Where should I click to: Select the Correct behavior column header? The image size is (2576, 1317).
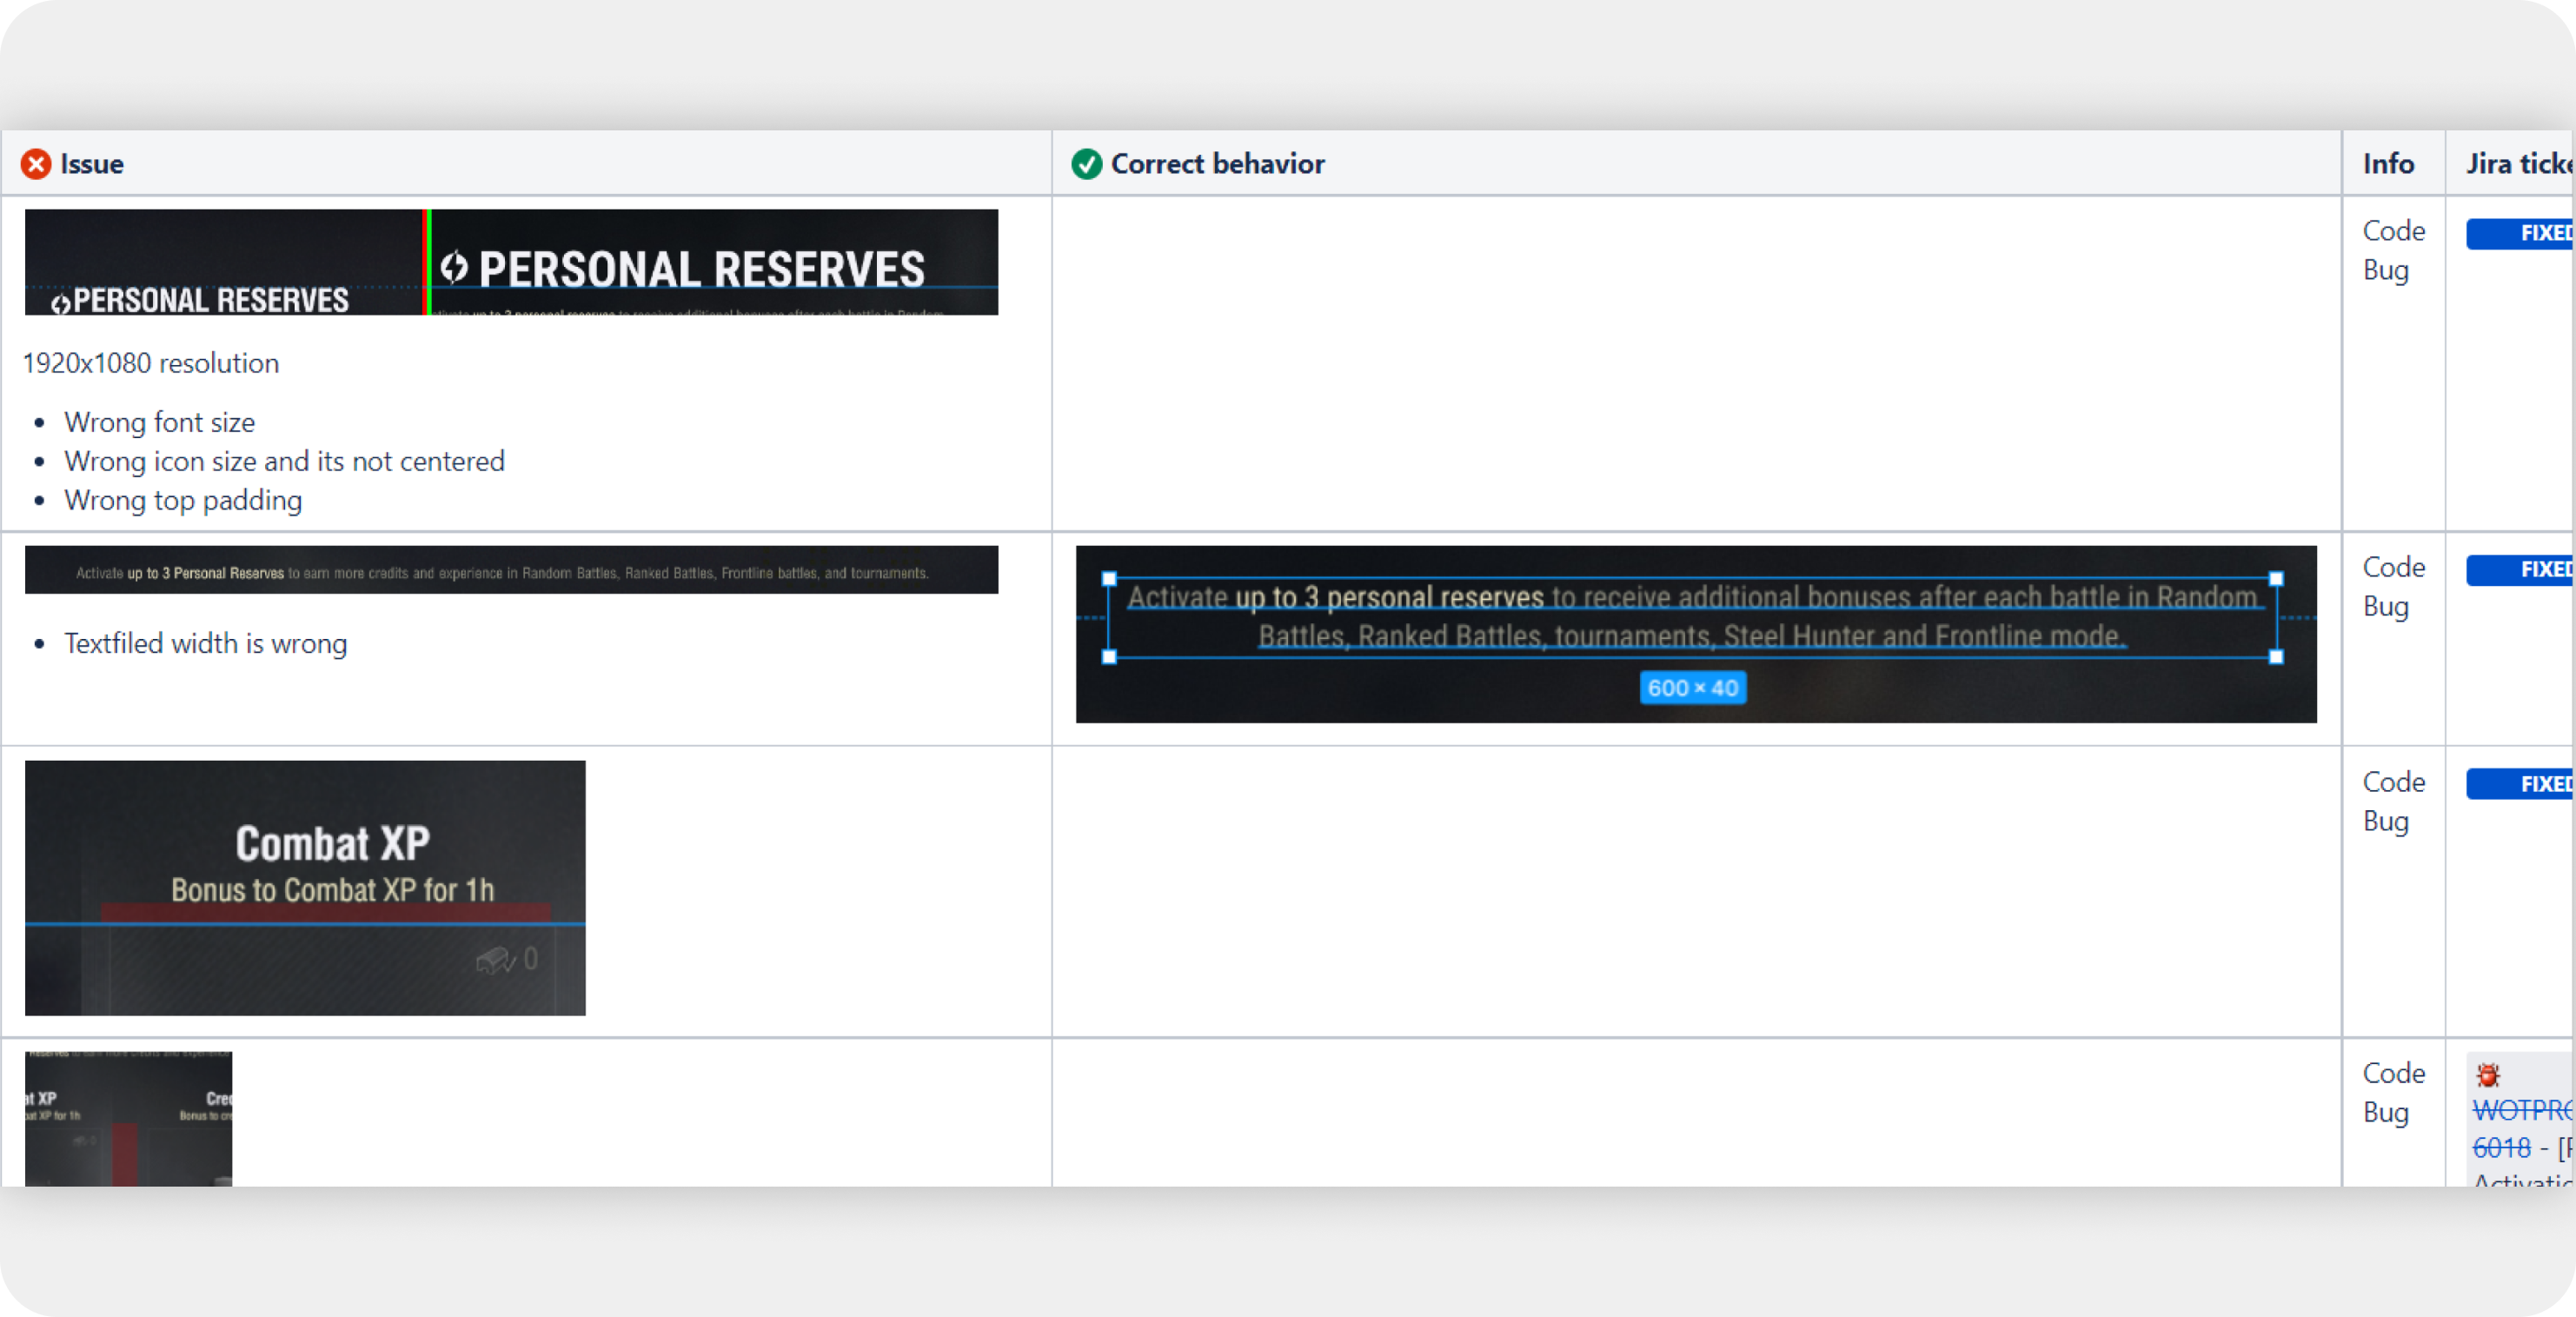(1697, 164)
